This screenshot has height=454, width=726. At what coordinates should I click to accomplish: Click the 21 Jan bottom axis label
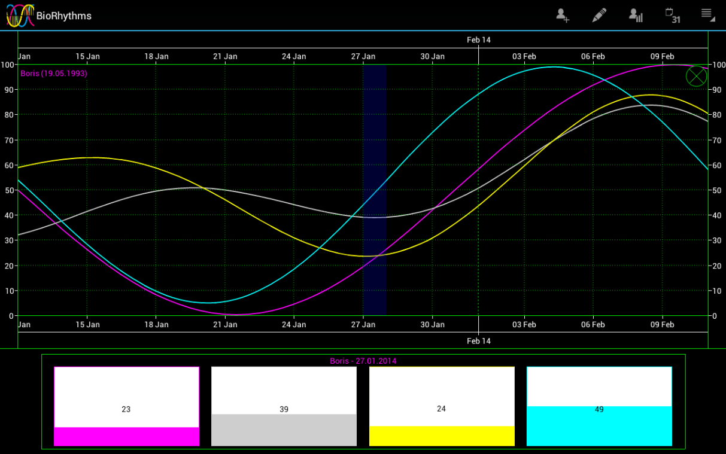point(225,325)
